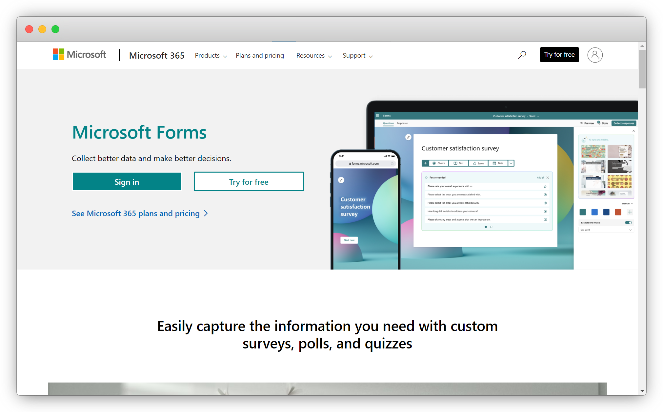Click the Choice question type icon
663x412 pixels.
point(438,163)
